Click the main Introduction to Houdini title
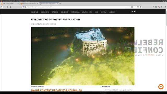This screenshot has height=94, width=167. (56, 20)
